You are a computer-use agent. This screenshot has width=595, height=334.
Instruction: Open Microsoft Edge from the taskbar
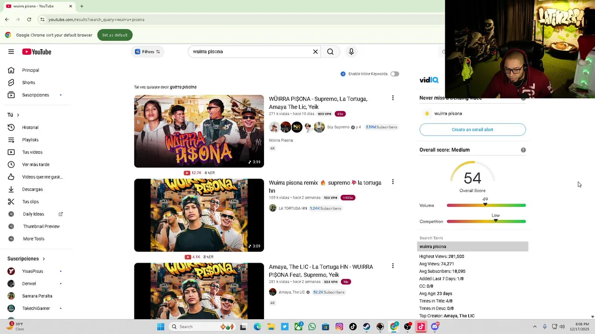tap(258, 327)
